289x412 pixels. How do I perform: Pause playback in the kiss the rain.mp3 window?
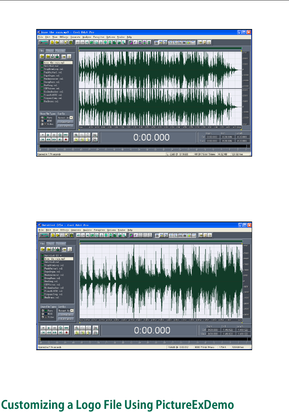54,135
